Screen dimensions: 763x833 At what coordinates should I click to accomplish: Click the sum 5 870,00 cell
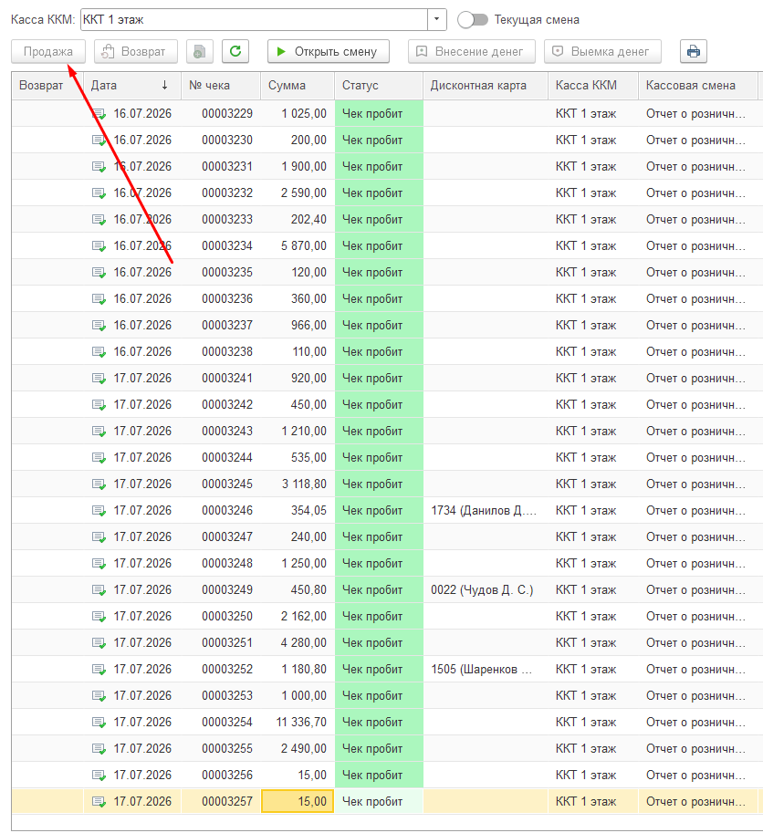[298, 246]
